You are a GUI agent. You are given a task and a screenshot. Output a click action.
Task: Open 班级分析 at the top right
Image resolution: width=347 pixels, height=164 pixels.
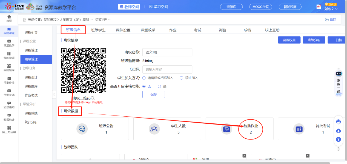(314, 40)
